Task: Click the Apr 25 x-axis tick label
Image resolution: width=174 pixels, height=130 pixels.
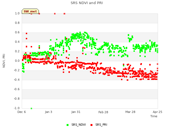Action: click(x=157, y=112)
